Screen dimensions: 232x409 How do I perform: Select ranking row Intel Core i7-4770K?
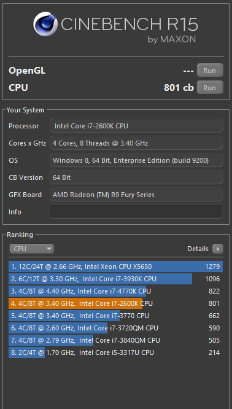point(116,291)
